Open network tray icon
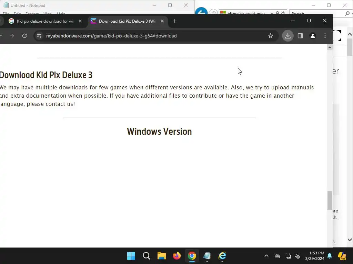Screen dimensions: 353x264 point(289,256)
